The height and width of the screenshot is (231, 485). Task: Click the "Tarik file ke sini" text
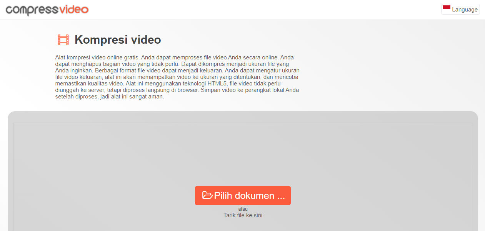point(243,215)
